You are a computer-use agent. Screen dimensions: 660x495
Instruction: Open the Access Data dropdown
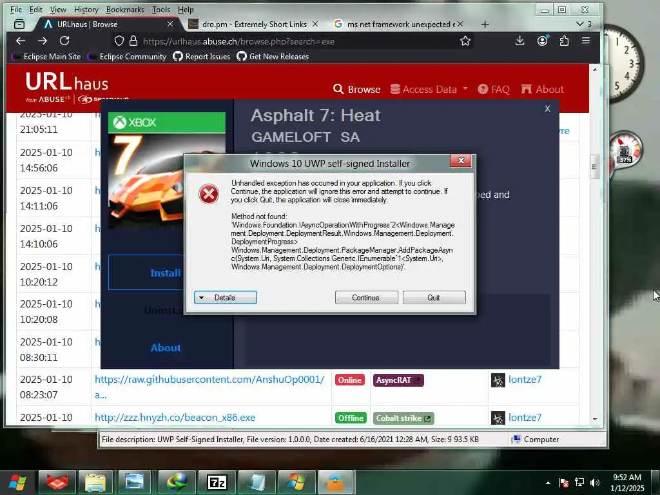click(429, 89)
